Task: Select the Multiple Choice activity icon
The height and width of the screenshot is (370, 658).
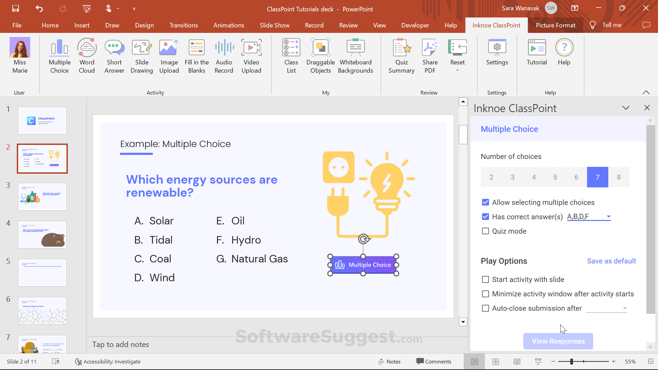Action: pyautogui.click(x=59, y=55)
